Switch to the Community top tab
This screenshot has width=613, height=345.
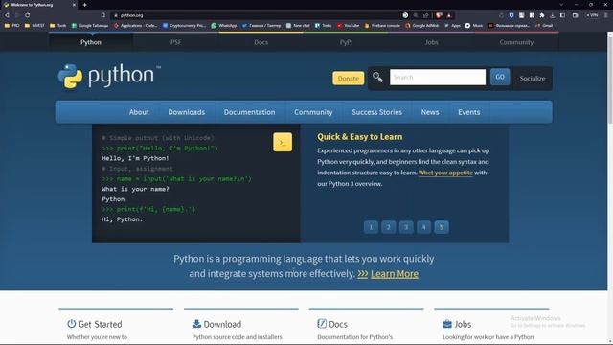click(516, 42)
